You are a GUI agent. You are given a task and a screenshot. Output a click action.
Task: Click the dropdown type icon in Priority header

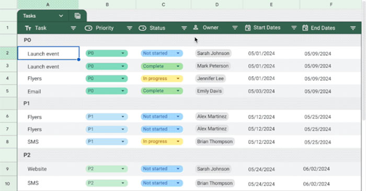(x=88, y=28)
